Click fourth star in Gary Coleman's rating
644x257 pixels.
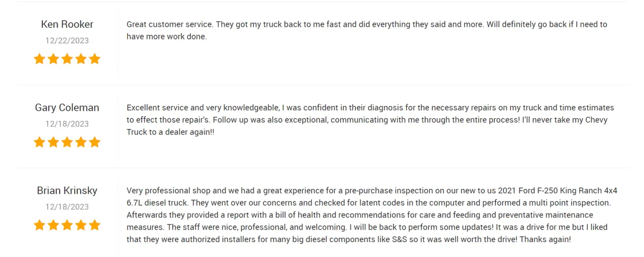[81, 142]
